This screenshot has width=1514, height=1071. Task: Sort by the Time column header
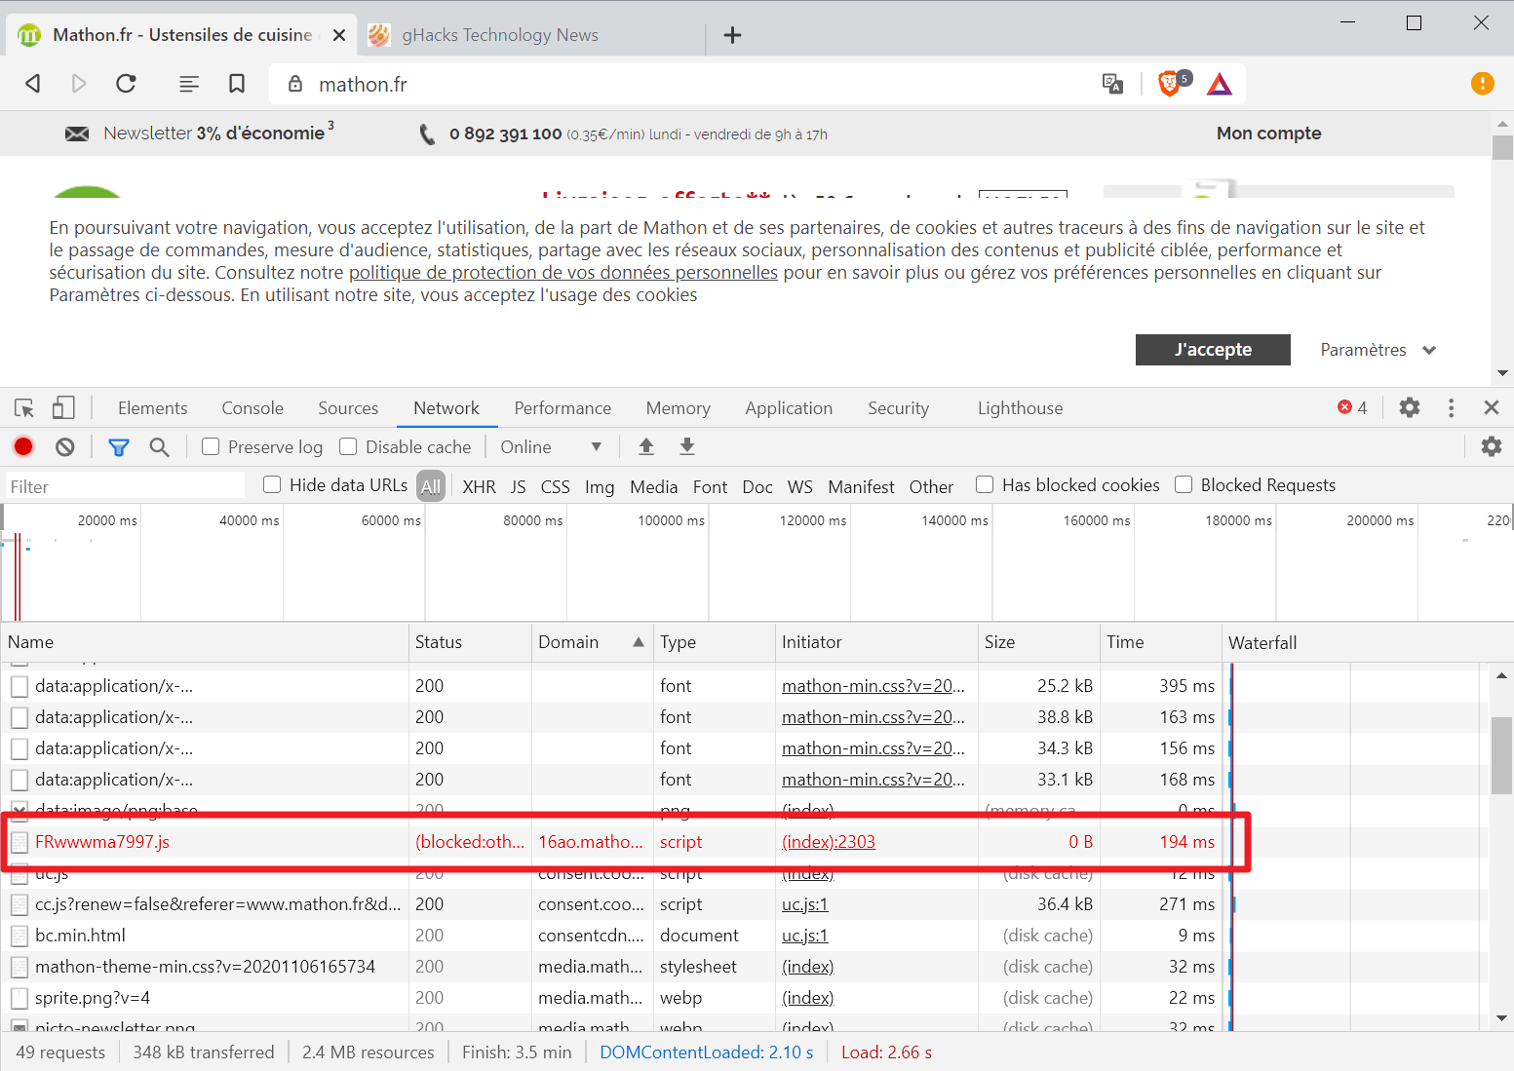coord(1161,642)
